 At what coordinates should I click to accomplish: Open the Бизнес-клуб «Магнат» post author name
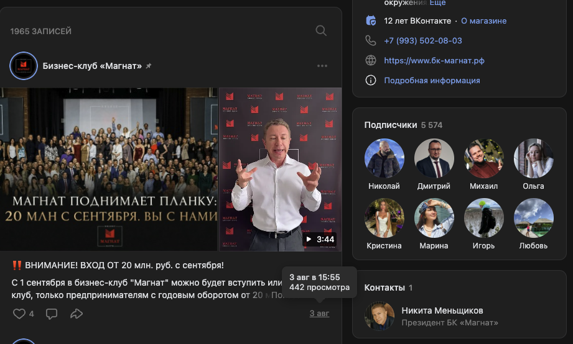[x=92, y=66]
